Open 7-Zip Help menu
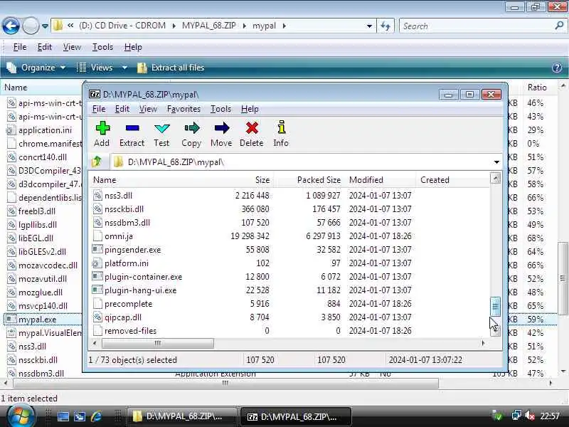The image size is (569, 427). pyautogui.click(x=250, y=109)
